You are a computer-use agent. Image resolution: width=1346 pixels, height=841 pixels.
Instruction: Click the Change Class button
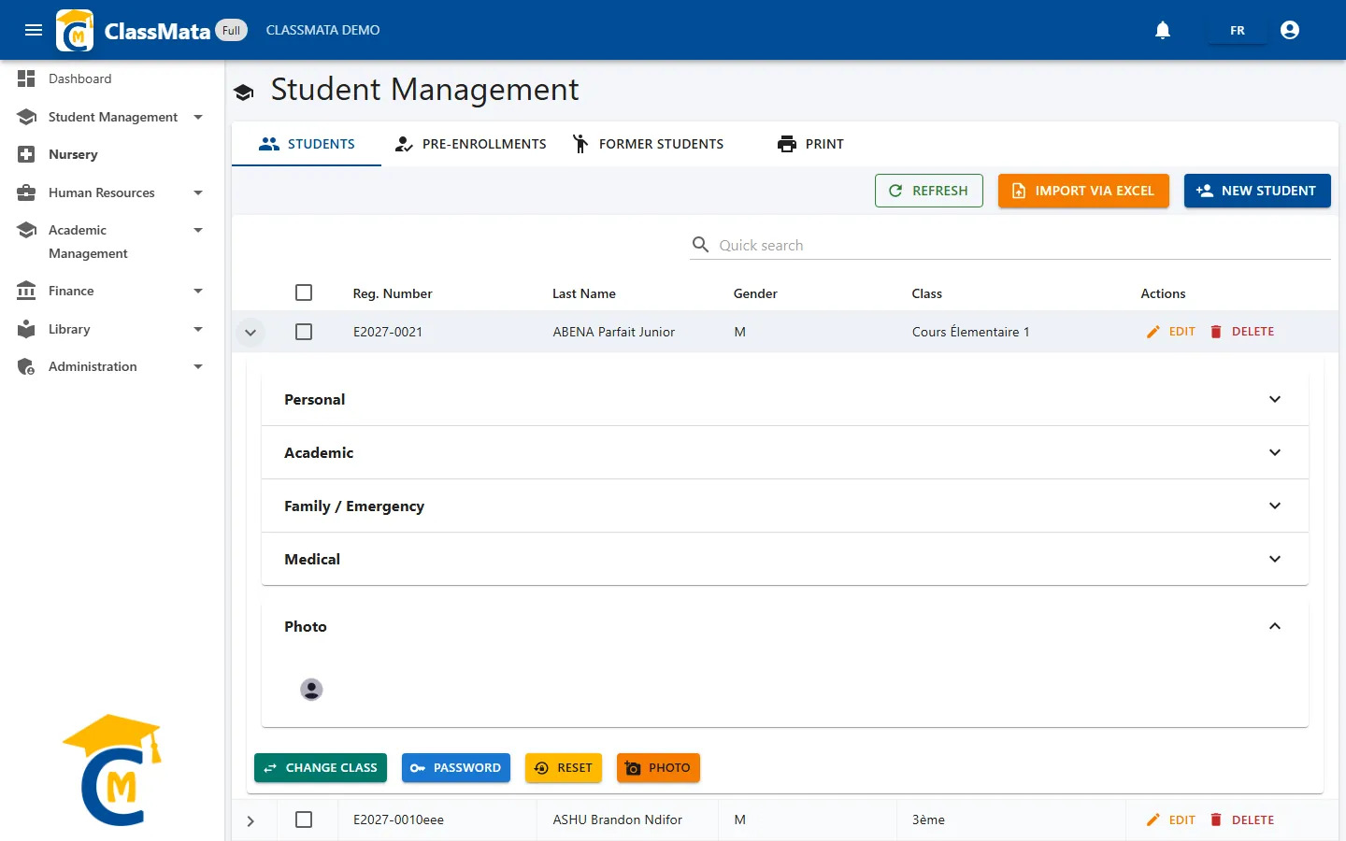pos(321,768)
